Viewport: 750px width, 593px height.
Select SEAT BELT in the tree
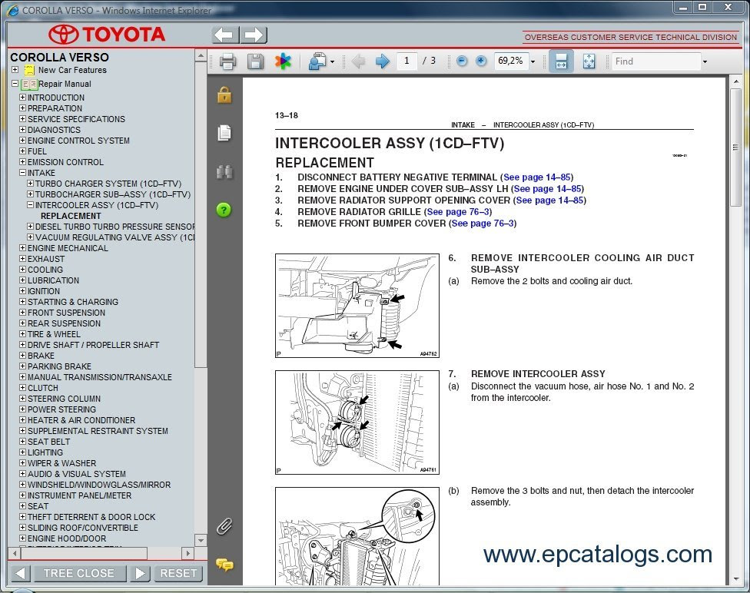[48, 442]
